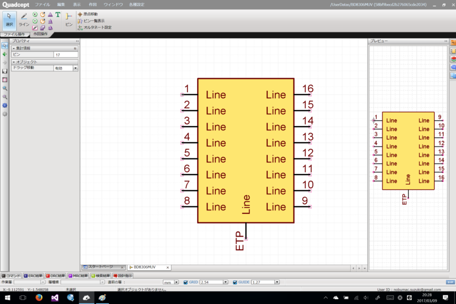Select the purple stacked triangle tool, second row
The width and height of the screenshot is (456, 304).
tap(50, 21)
